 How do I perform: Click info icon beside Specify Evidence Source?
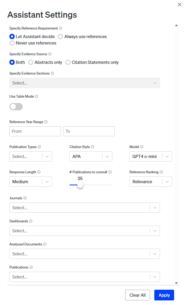50,54
